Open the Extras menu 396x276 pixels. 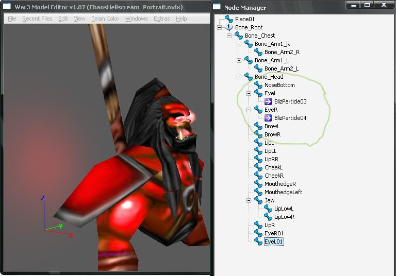coord(161,19)
